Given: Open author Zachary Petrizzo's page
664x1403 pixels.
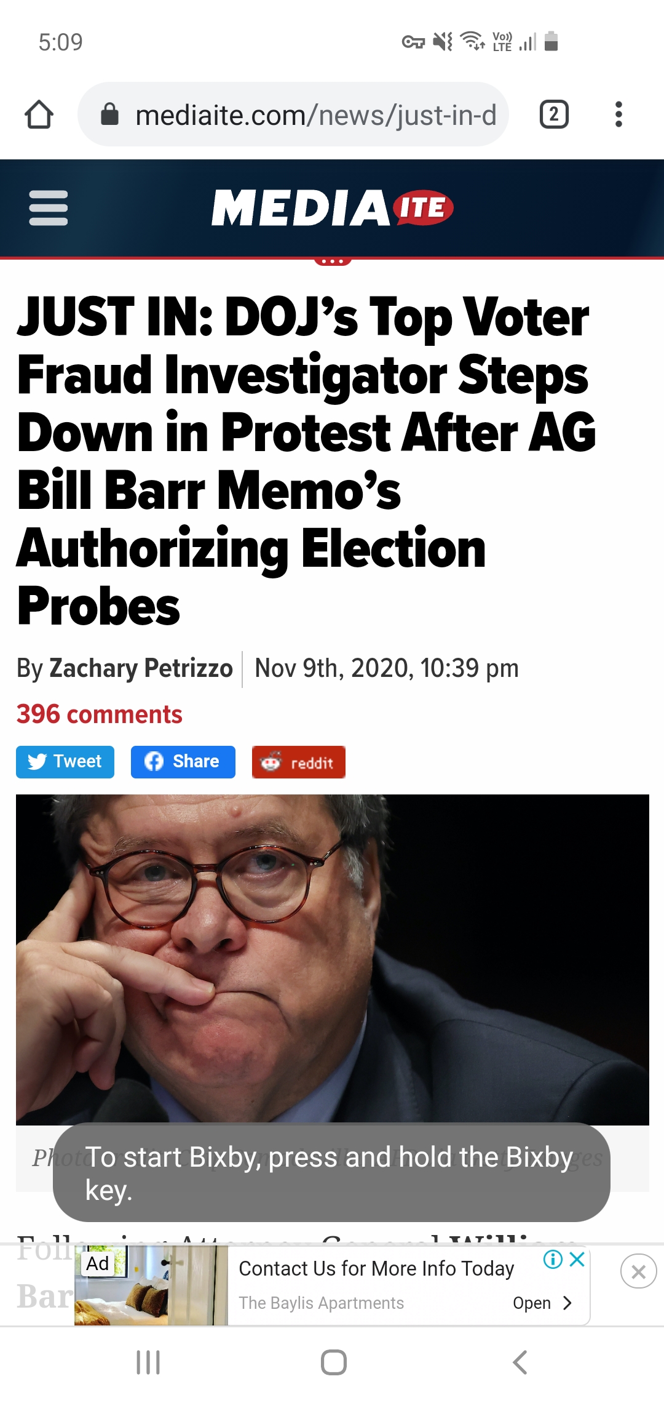Looking at the screenshot, I should coord(141,668).
